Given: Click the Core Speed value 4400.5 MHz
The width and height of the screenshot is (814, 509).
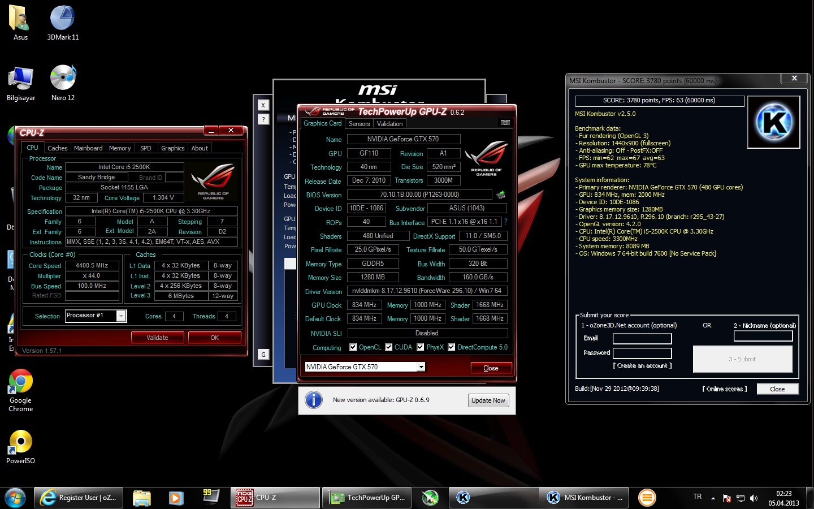Looking at the screenshot, I should click(92, 265).
